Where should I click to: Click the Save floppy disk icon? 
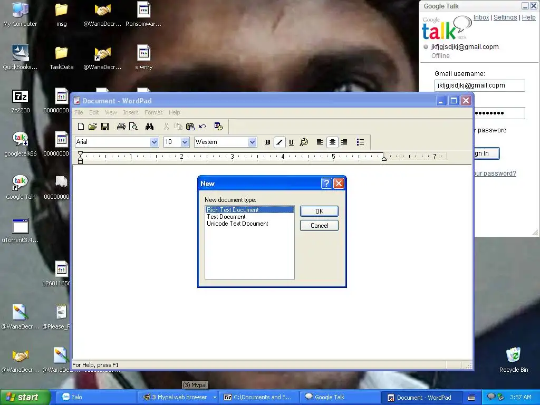click(105, 127)
